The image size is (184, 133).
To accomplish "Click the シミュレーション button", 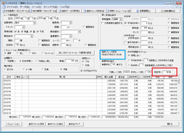I will tap(13, 124).
